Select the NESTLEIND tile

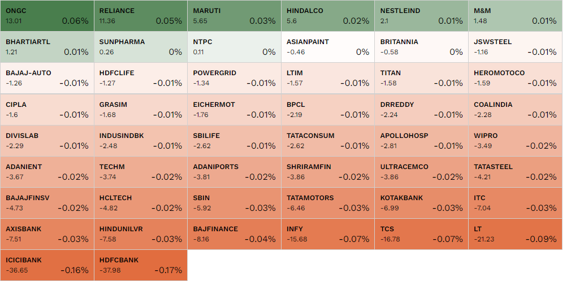(421, 16)
